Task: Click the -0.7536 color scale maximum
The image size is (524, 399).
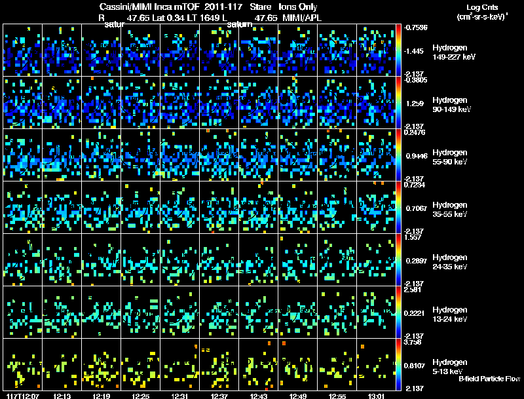Action: 416,28
